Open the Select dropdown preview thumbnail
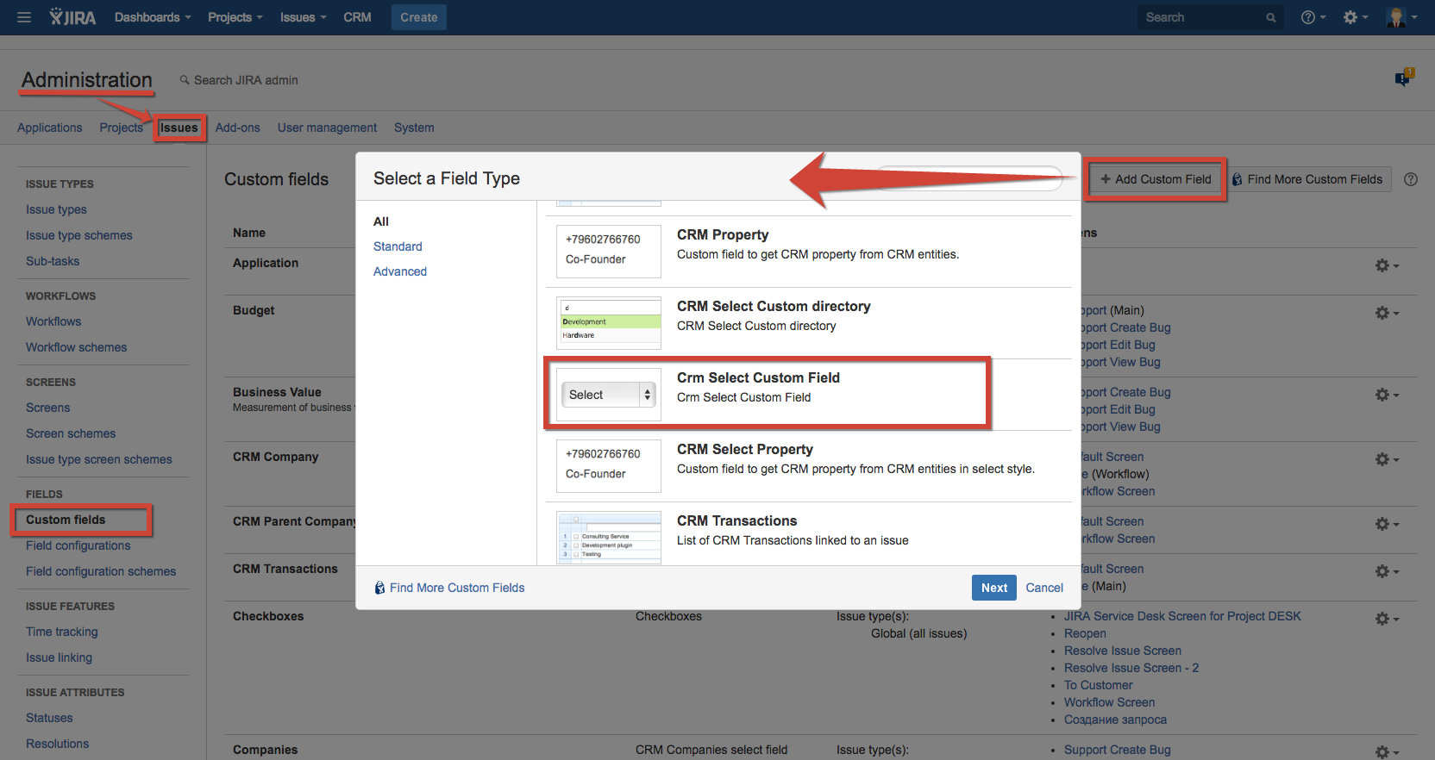 point(608,395)
